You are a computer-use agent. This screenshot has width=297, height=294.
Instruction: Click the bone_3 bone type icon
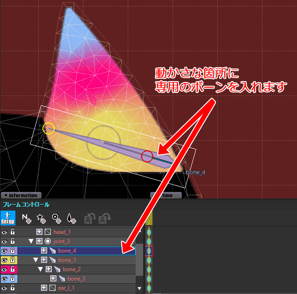62,279
